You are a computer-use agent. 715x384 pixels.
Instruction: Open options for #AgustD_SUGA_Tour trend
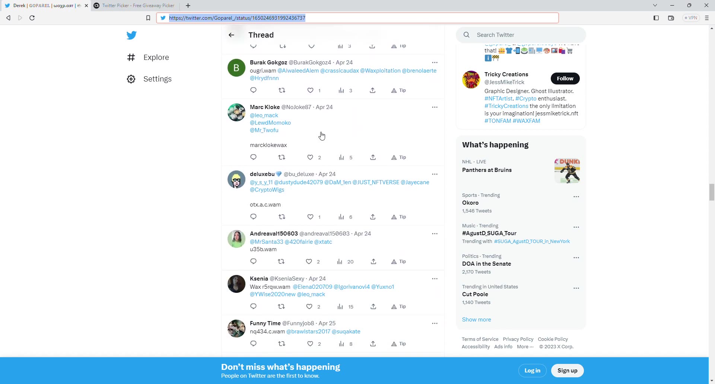click(x=576, y=227)
